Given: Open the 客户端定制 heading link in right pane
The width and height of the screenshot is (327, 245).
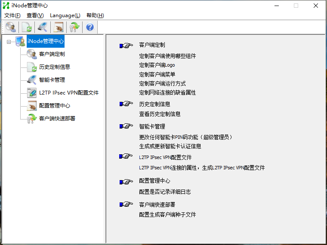Looking at the screenshot, I should (x=152, y=45).
